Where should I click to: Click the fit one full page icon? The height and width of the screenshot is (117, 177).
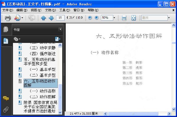coord(134,18)
